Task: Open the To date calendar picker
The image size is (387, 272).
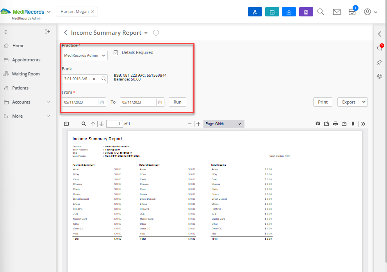Action: point(160,102)
